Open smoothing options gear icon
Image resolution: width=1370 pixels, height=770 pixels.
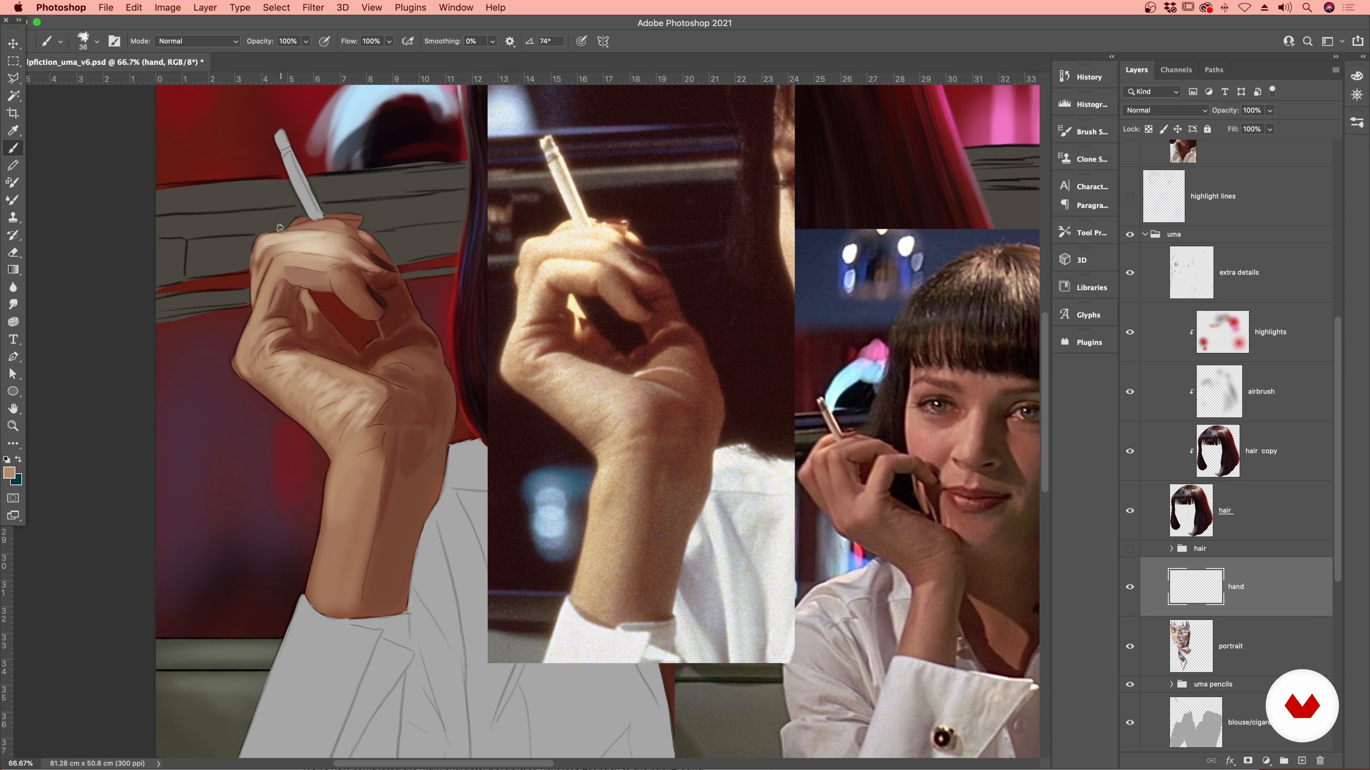pos(510,41)
